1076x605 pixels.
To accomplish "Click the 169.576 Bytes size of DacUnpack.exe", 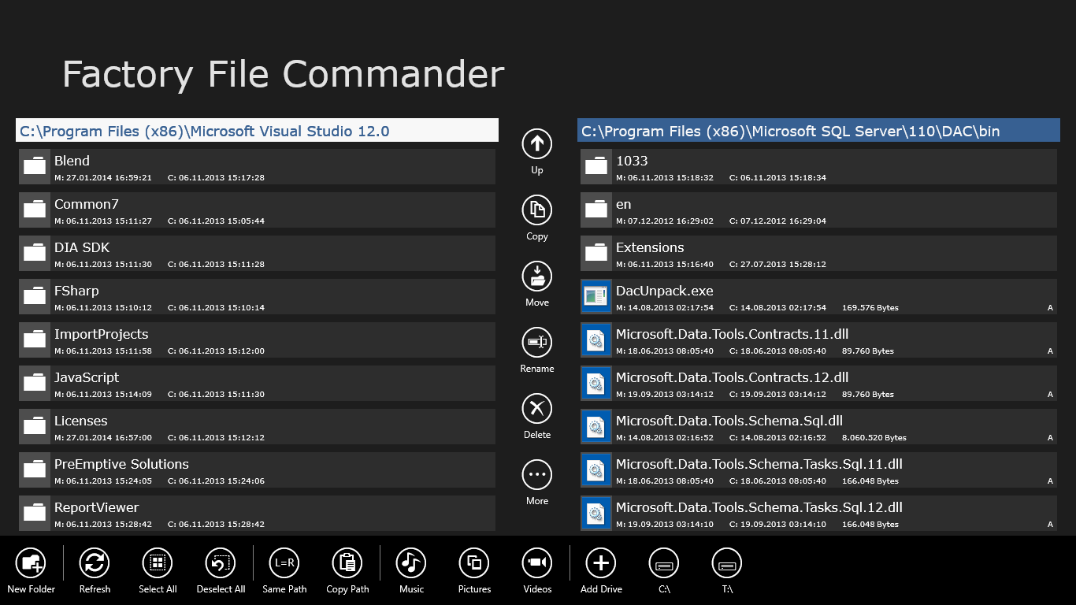I will (870, 308).
